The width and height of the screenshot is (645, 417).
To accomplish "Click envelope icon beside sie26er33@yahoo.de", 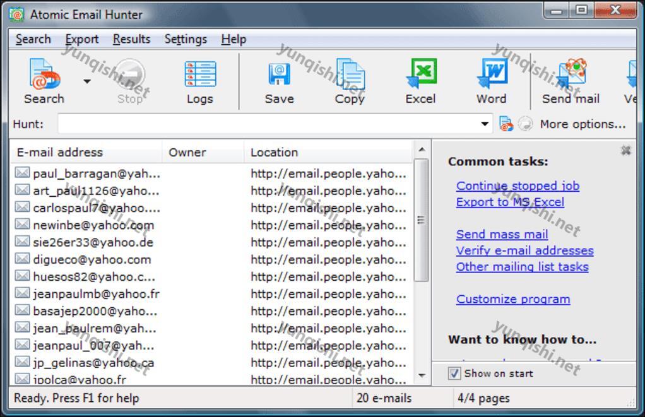I will [x=22, y=242].
